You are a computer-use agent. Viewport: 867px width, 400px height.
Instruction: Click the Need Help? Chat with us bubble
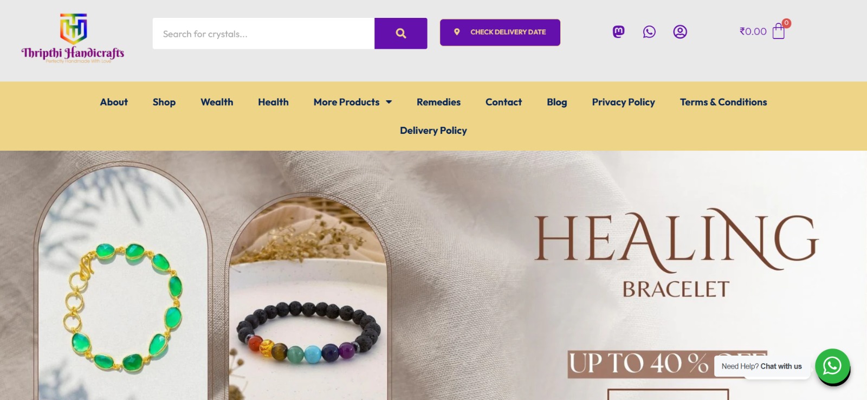(x=761, y=366)
